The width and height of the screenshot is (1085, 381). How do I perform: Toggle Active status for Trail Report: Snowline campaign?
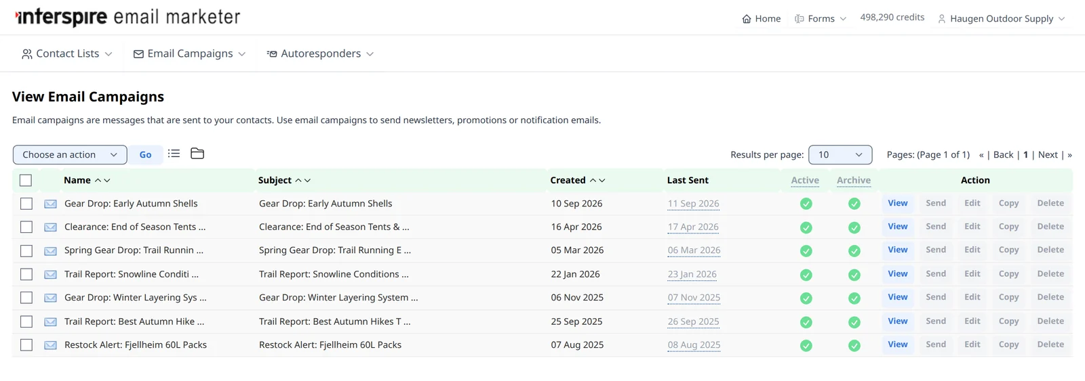[x=806, y=275]
